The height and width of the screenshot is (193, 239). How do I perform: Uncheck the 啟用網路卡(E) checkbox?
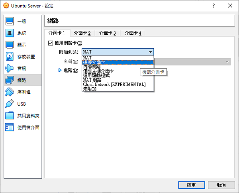51,43
